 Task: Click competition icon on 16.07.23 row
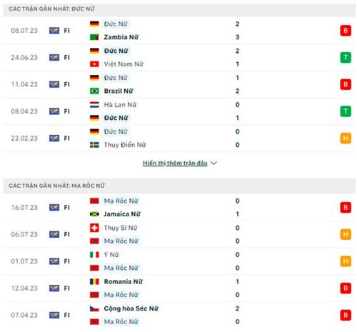pyautogui.click(x=54, y=208)
